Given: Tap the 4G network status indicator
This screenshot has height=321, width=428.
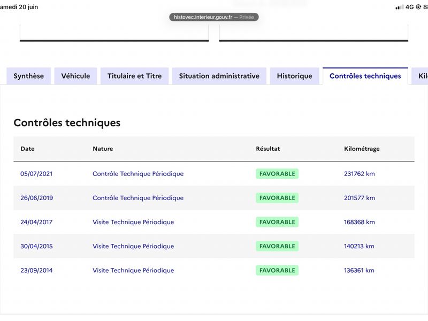Looking at the screenshot, I should [409, 7].
